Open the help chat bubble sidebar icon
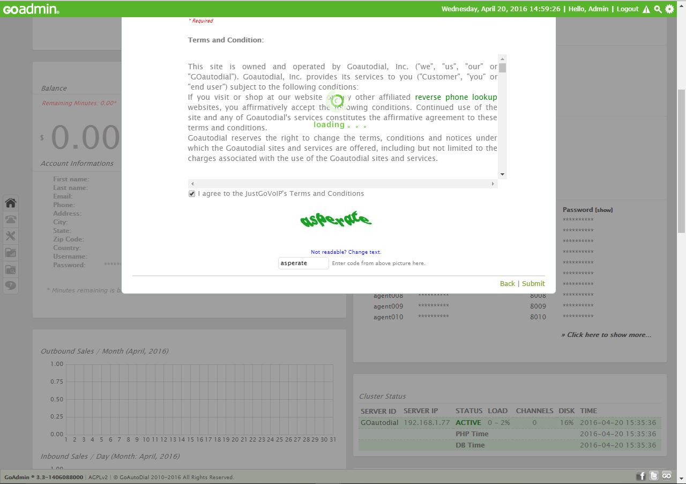Viewport: 686px width, 484px height. click(11, 286)
